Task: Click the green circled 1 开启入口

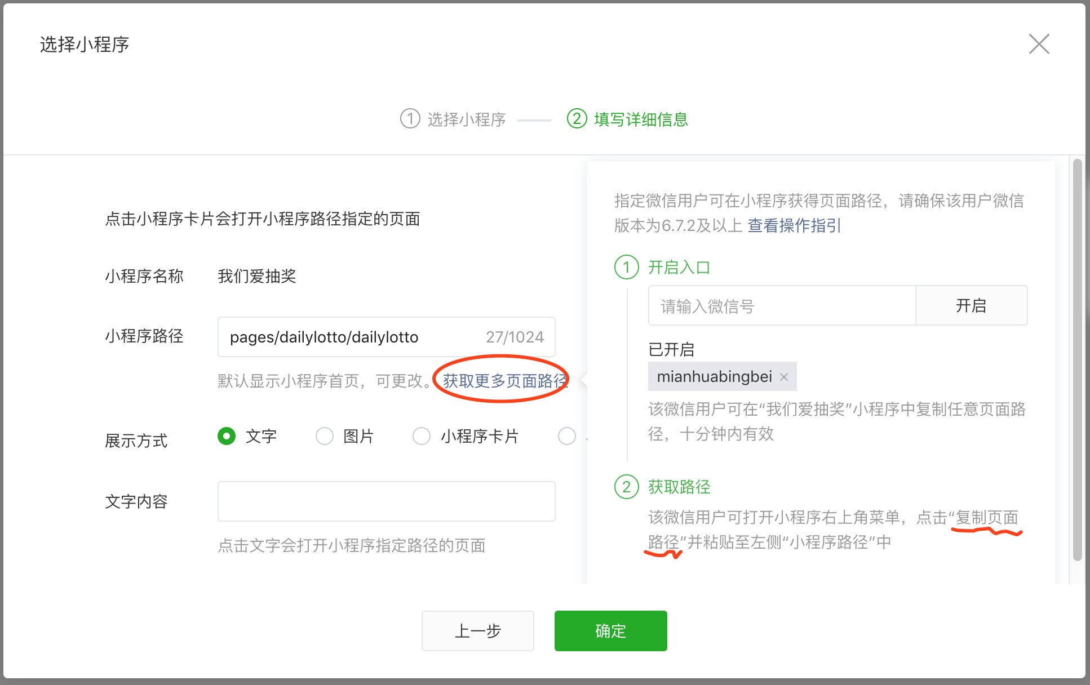Action: [626, 267]
